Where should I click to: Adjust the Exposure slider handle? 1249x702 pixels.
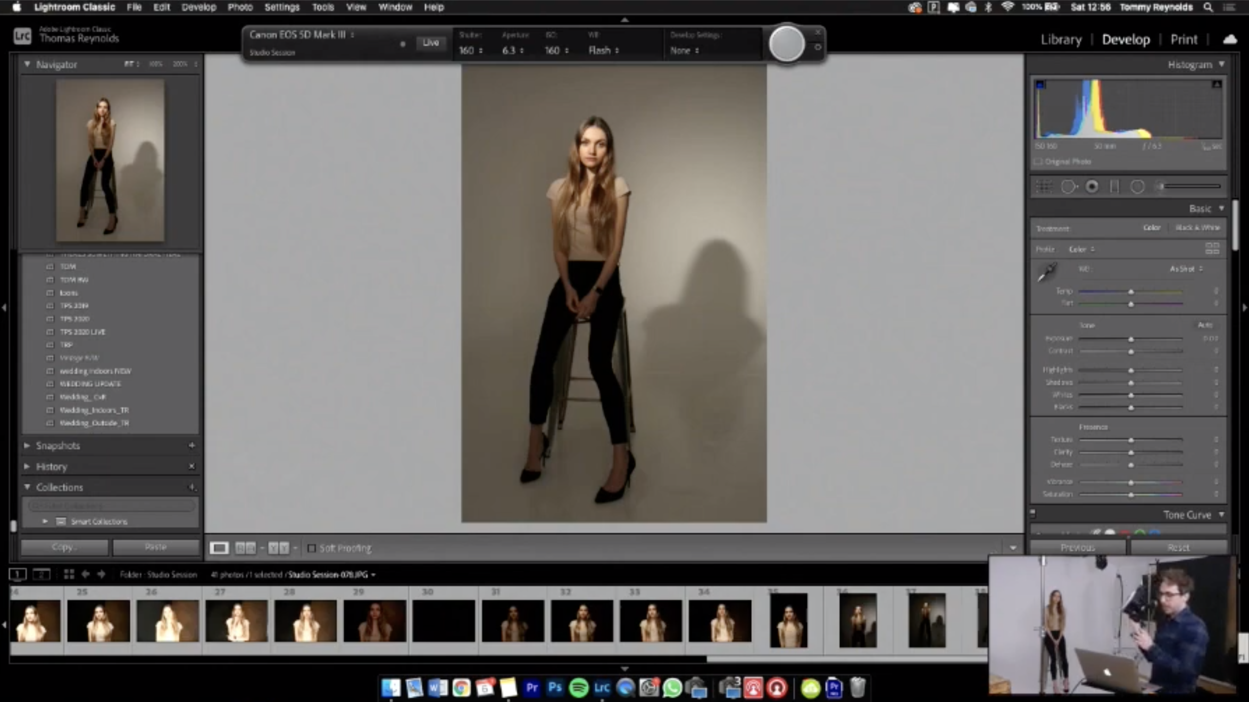(1131, 339)
